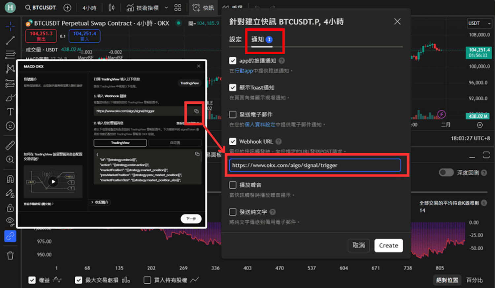The height and width of the screenshot is (288, 495).
Task: Select the trend line drawing tool
Action: (x=10, y=40)
